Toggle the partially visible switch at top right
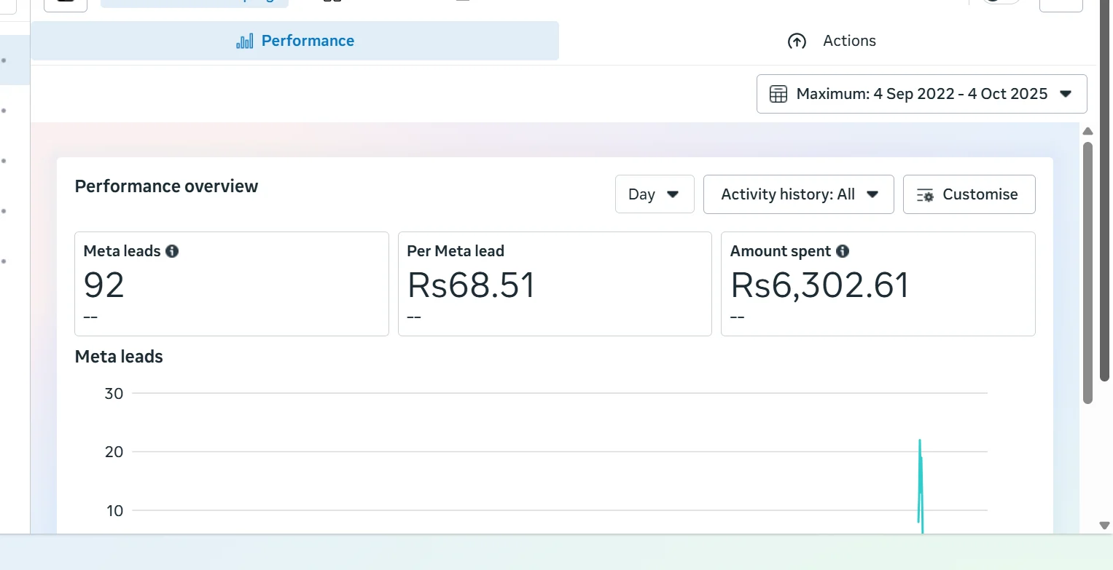The height and width of the screenshot is (570, 1113). click(x=1001, y=2)
